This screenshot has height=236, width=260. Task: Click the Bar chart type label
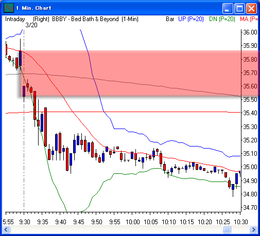170,19
